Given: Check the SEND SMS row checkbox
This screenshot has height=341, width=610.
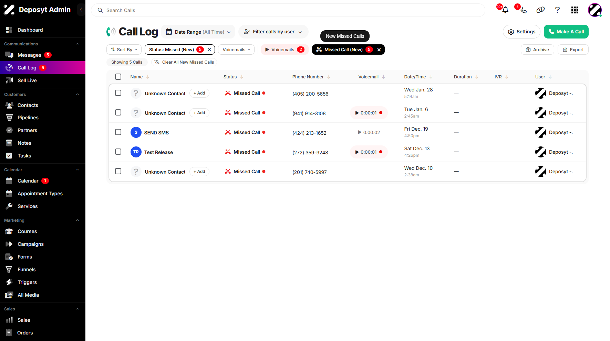Looking at the screenshot, I should [x=118, y=132].
